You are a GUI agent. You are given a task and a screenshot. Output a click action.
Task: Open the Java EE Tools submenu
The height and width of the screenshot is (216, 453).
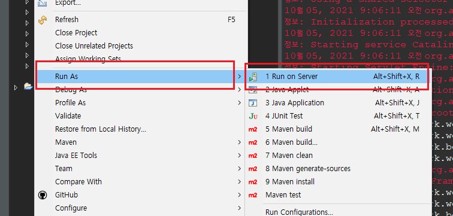140,156
